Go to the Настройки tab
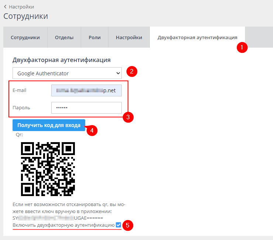 pyautogui.click(x=129, y=37)
